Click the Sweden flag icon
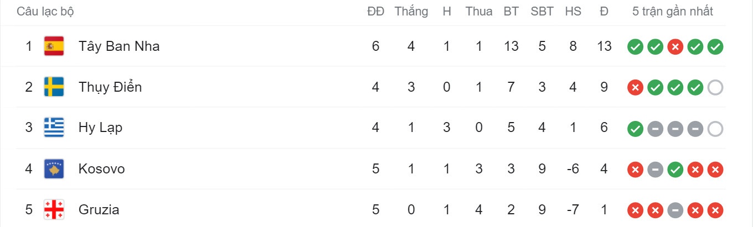 54,87
